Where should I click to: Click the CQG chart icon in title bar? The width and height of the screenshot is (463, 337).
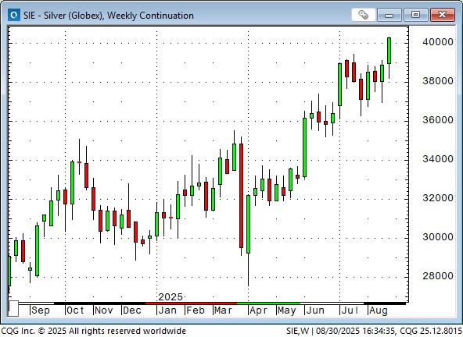coord(14,15)
